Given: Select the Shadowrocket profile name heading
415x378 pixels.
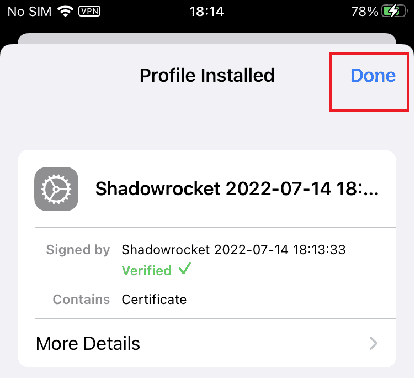Looking at the screenshot, I should point(237,189).
